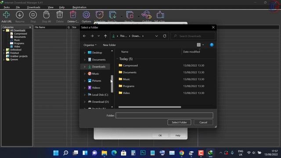Open taskbar Search
This screenshot has height=158, width=281.
coord(65,153)
